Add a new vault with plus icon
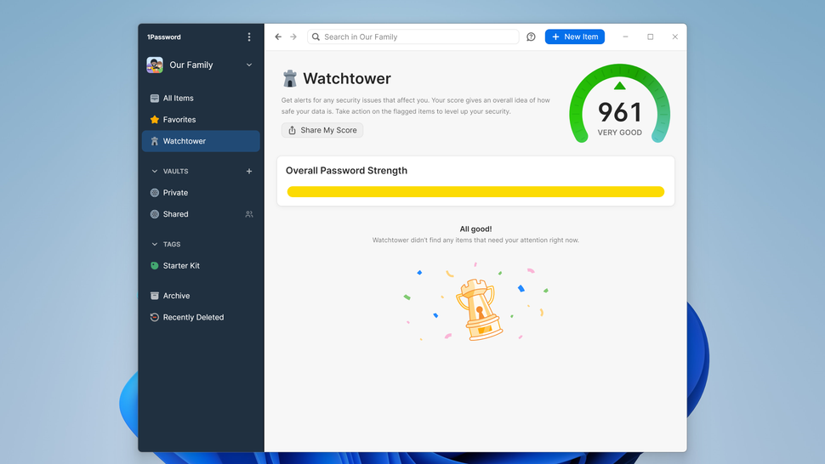Viewport: 825px width, 464px height. 249,172
